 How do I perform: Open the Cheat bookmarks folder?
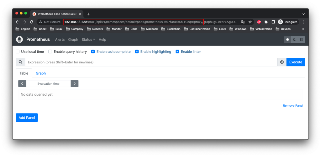point(40,29)
